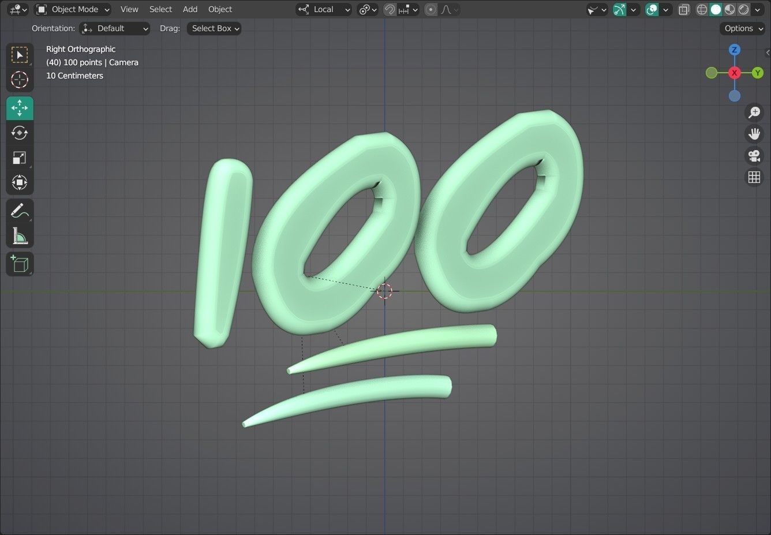The height and width of the screenshot is (535, 771).
Task: Click the '(40) 100 points | Camera' text
Action: [92, 62]
